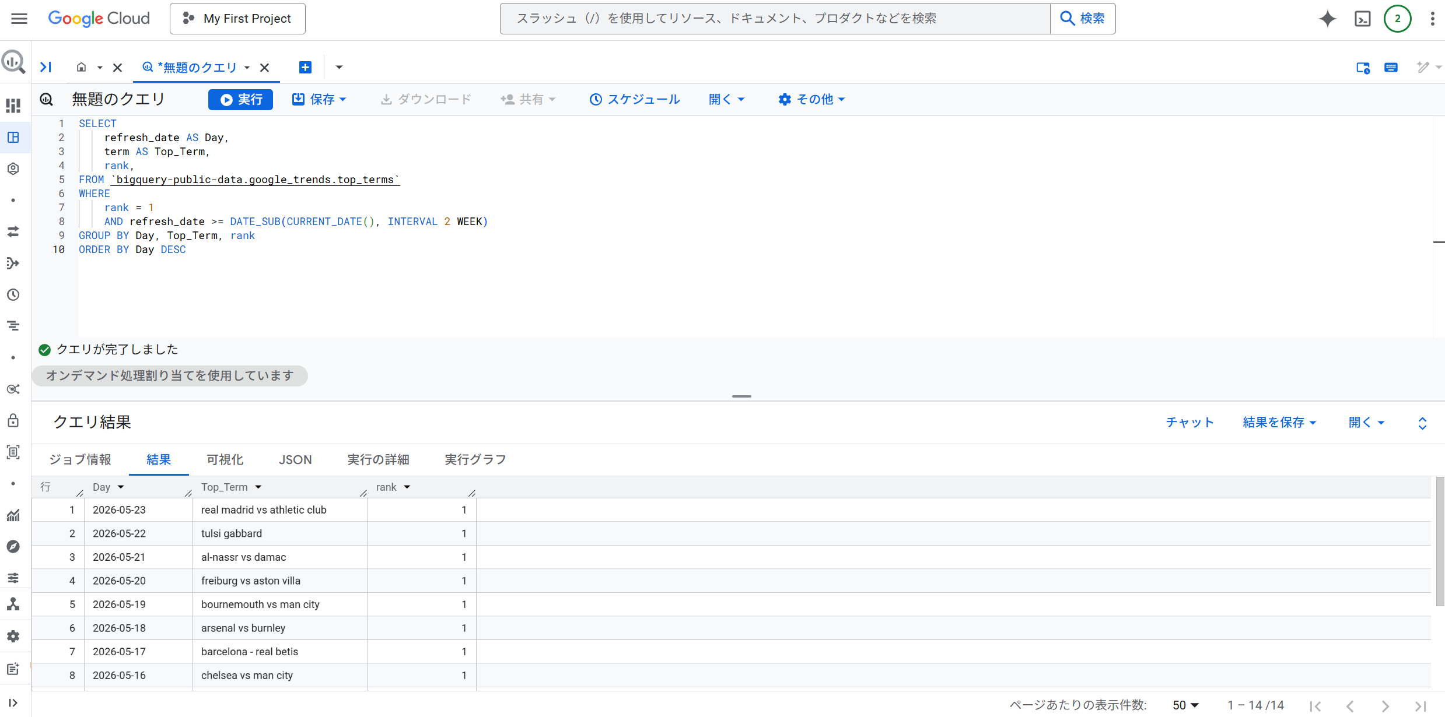Select the dashboard overview sidebar icon
Screen dimensions: 1445x717
pos(13,106)
